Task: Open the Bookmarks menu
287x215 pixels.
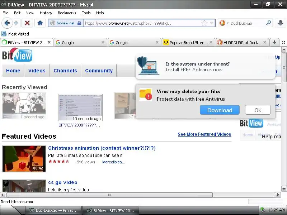Action: click(x=67, y=13)
